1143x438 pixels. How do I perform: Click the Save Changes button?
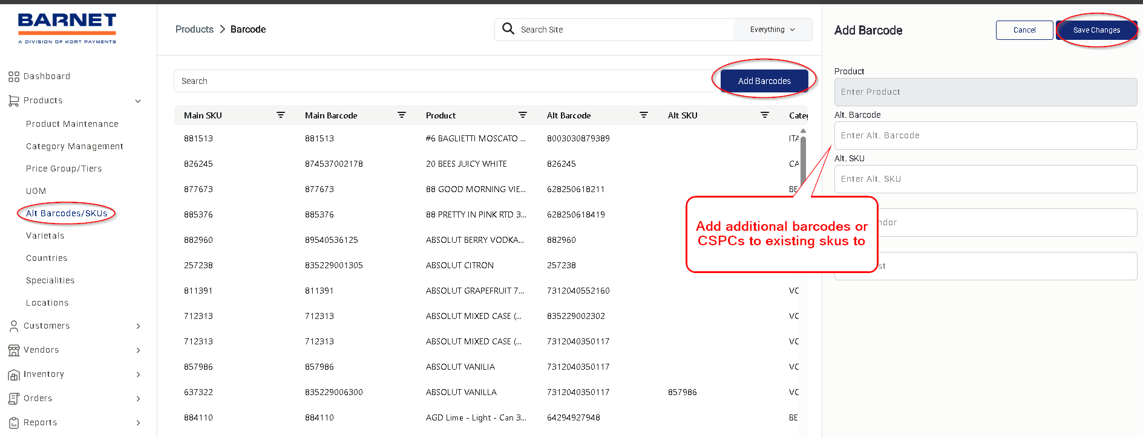(x=1096, y=30)
